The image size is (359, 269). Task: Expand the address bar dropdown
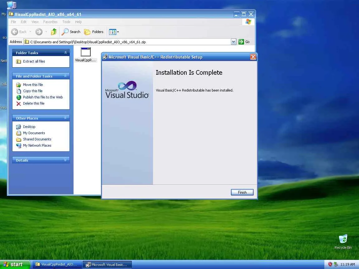click(233, 42)
